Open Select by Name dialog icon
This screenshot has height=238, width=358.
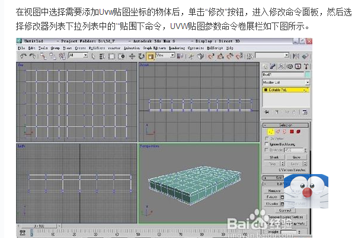pos(102,56)
